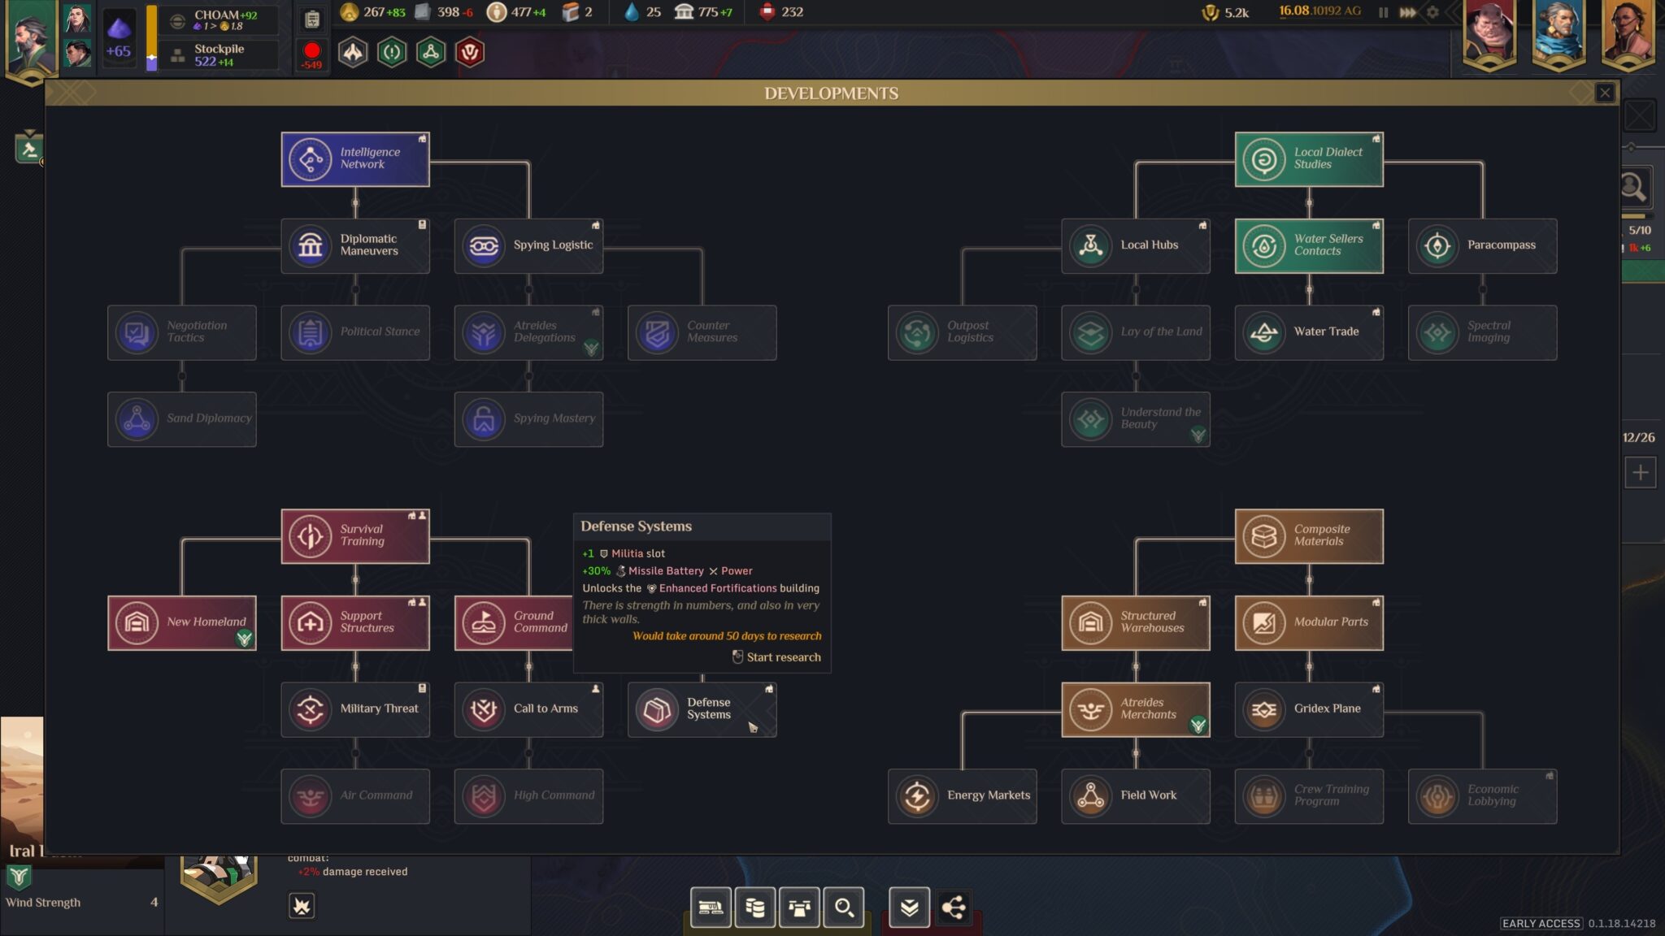Open the settings gear in top bar
Image resolution: width=1665 pixels, height=936 pixels.
[1432, 12]
